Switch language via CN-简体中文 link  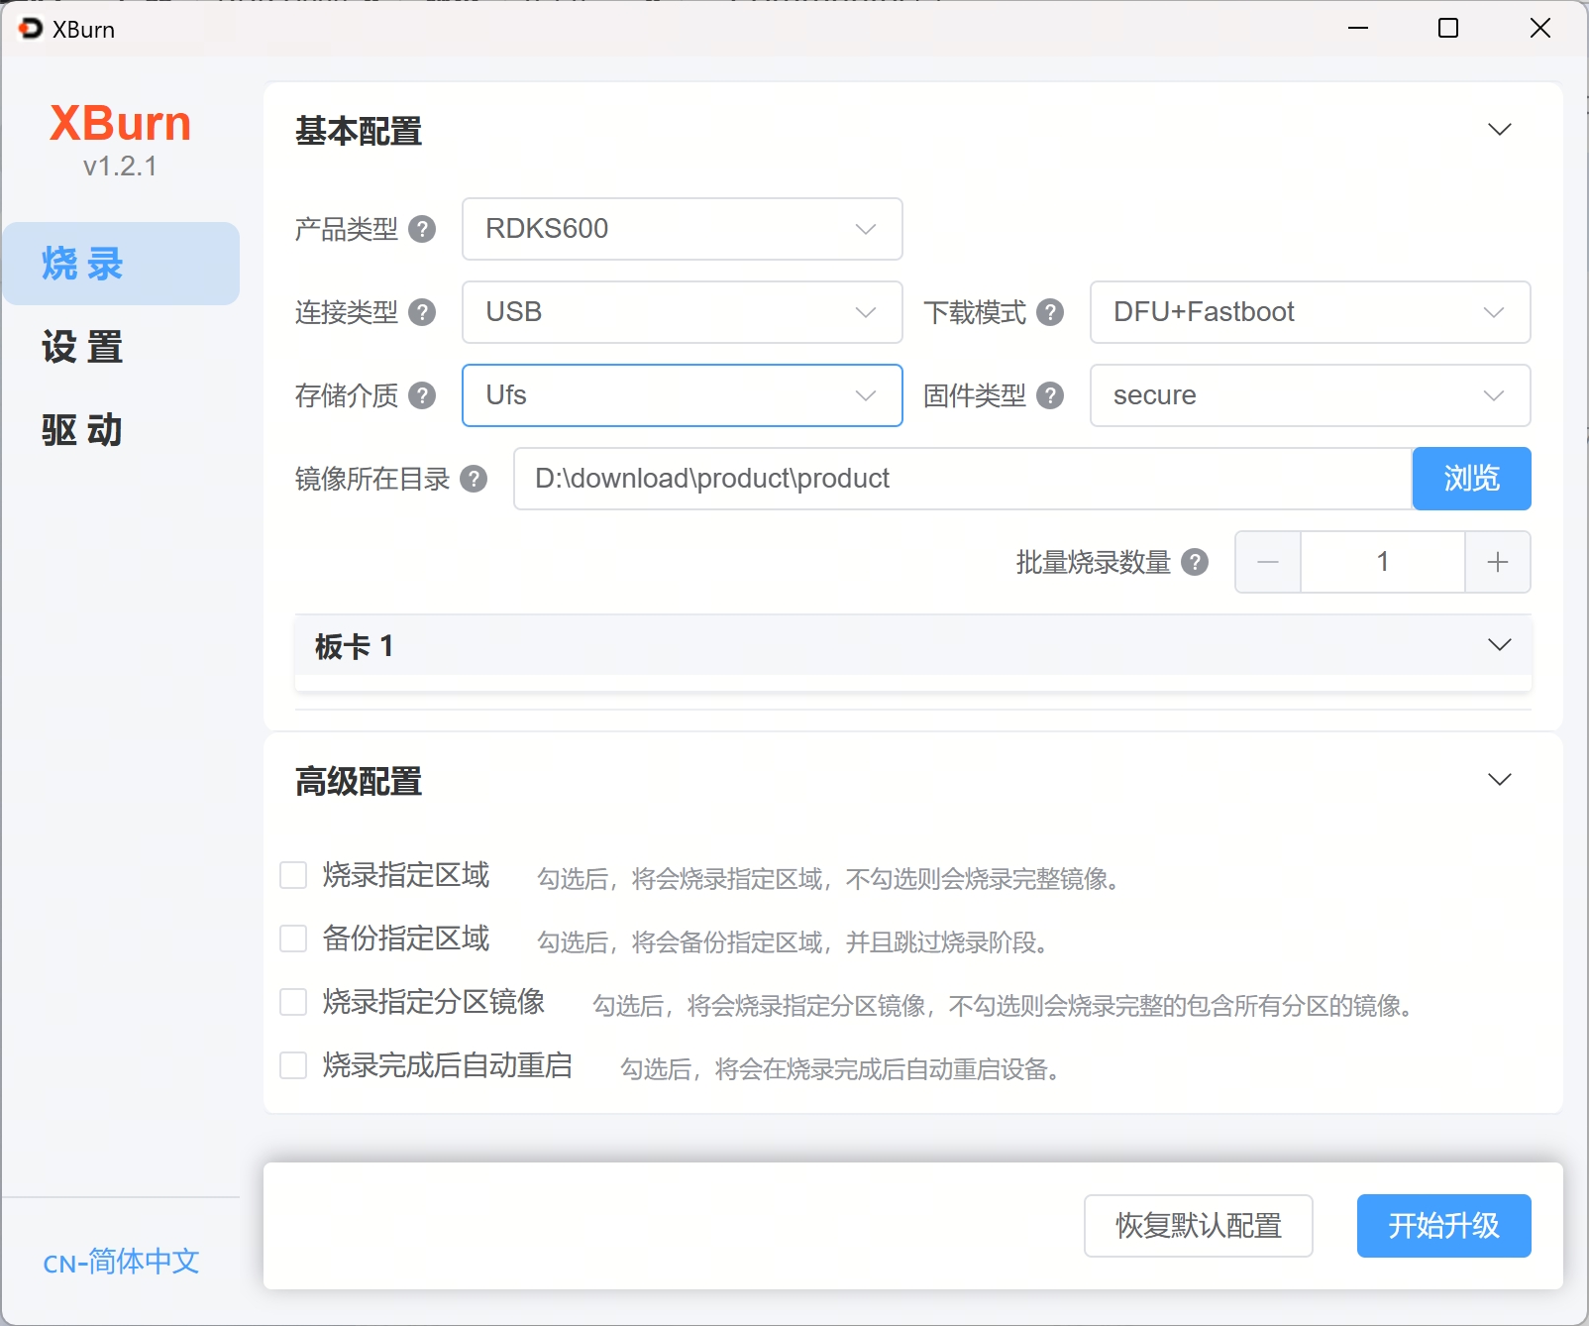pos(121,1262)
